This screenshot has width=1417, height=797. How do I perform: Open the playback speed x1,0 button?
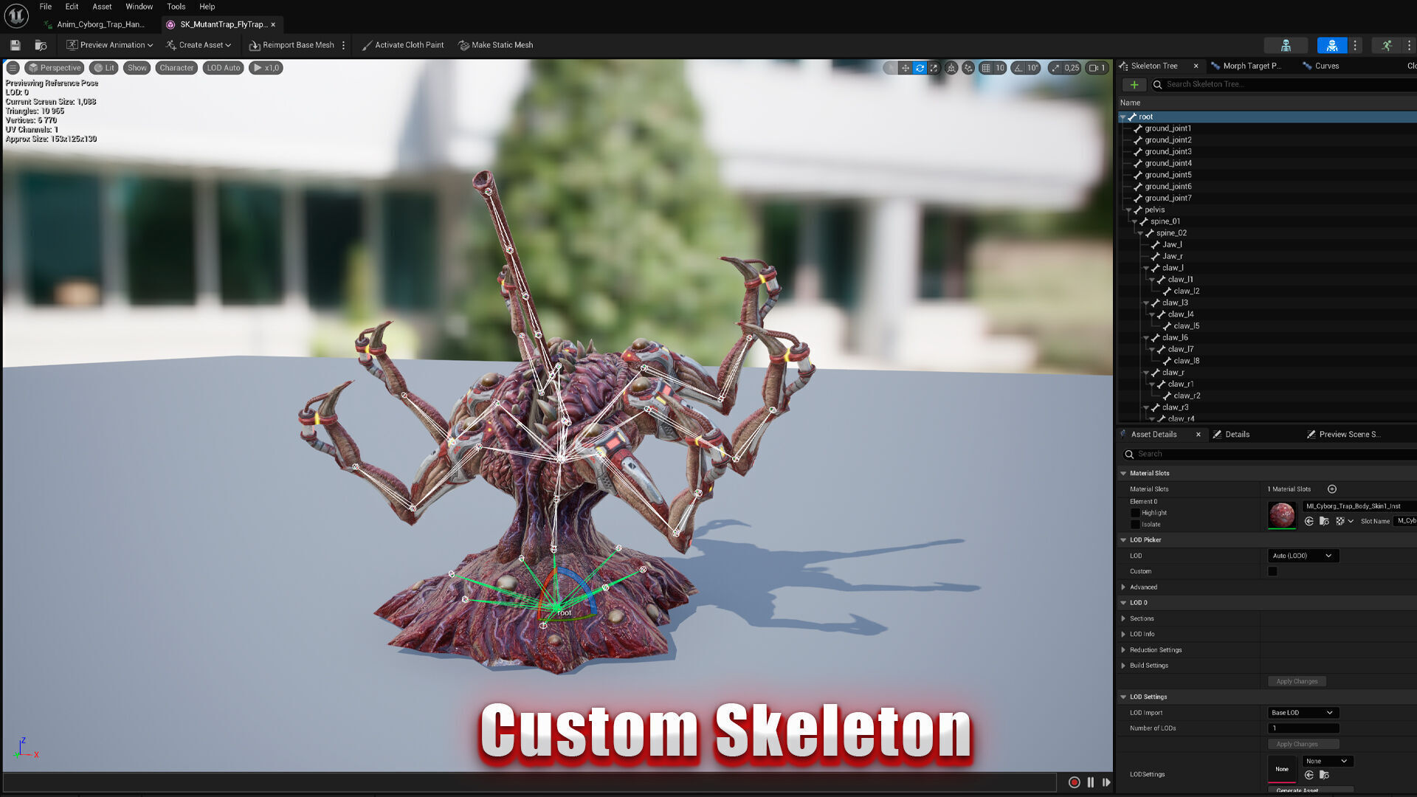click(x=266, y=68)
